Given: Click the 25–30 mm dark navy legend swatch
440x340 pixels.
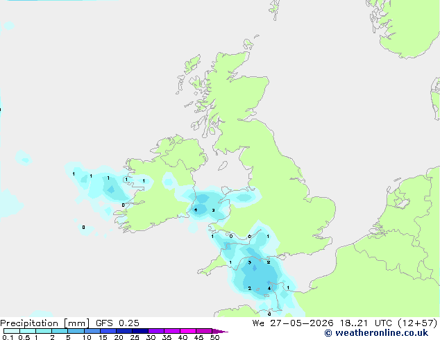Looking at the screenshot, I should tap(140, 331).
